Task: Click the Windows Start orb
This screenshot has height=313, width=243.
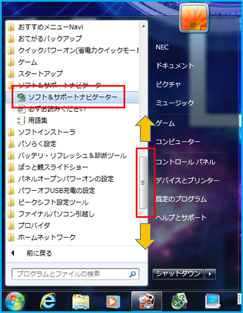Action: tap(15, 302)
